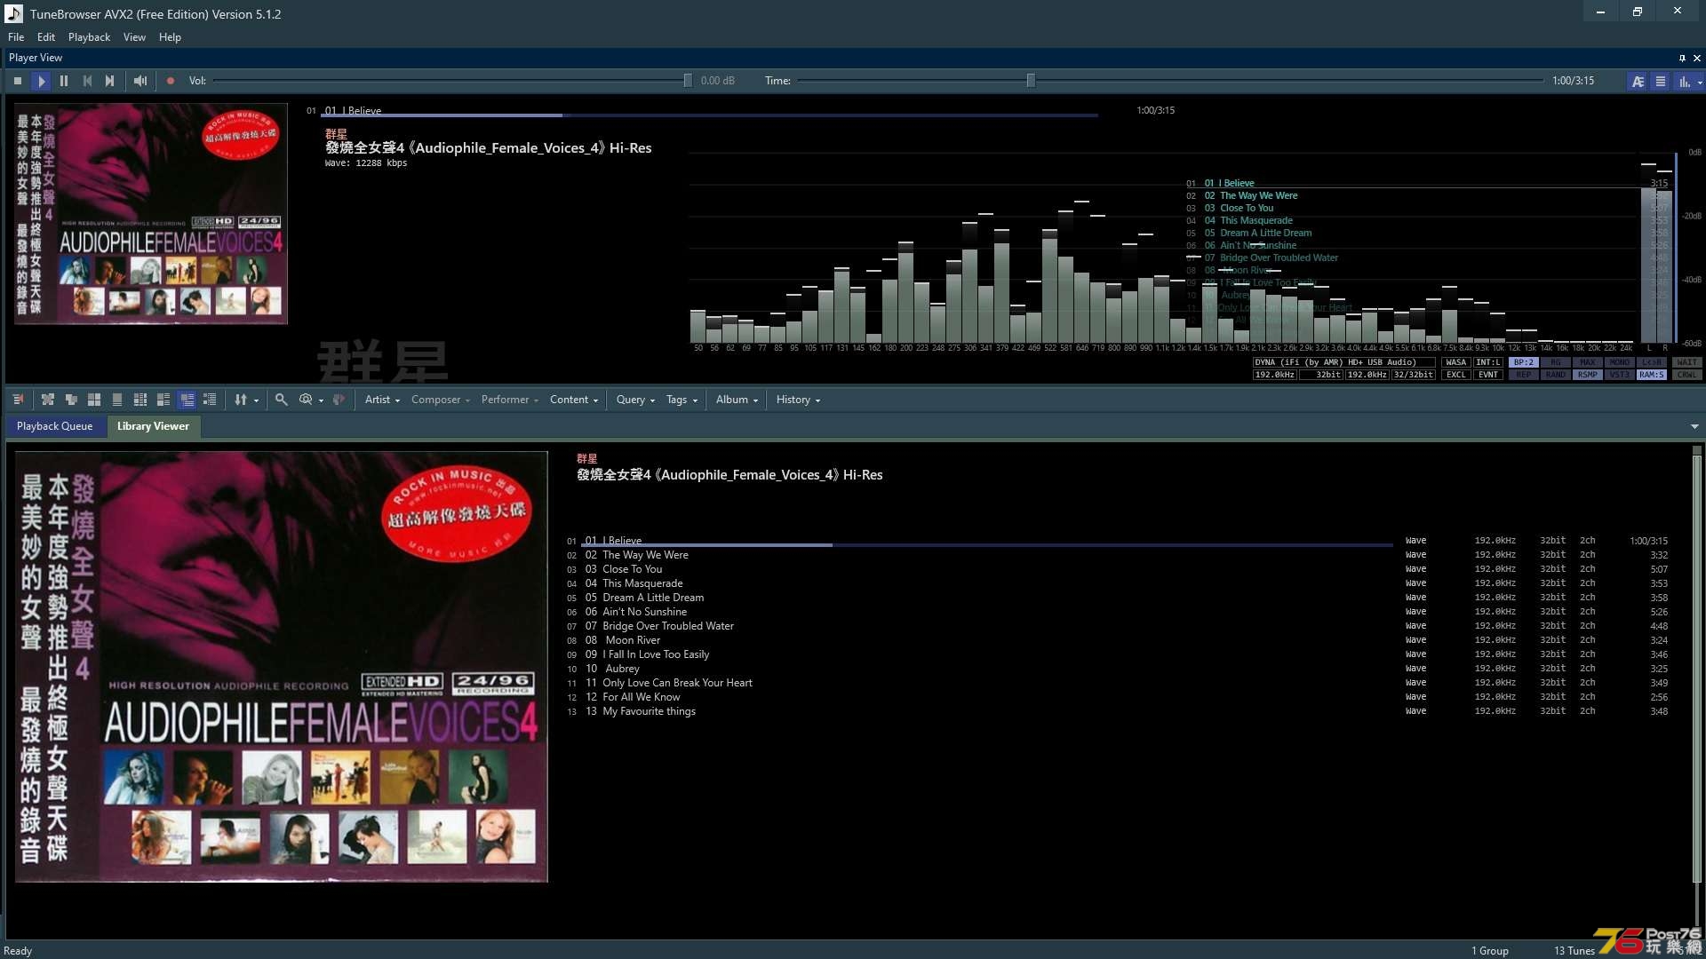Click the EXCL exclusive mode button
Screen dimensions: 1706x959
(x=1456, y=375)
